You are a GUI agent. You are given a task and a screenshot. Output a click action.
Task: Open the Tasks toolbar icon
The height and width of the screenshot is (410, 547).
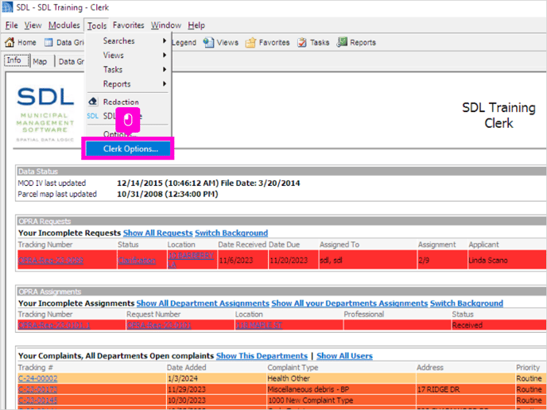coord(302,43)
